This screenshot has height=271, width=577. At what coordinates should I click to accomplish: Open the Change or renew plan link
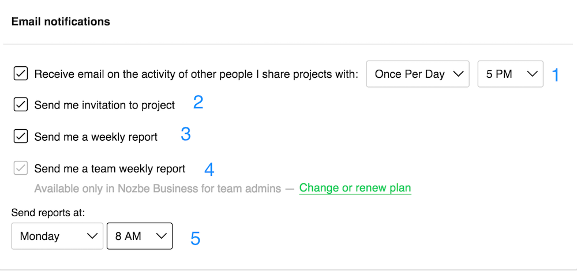355,188
